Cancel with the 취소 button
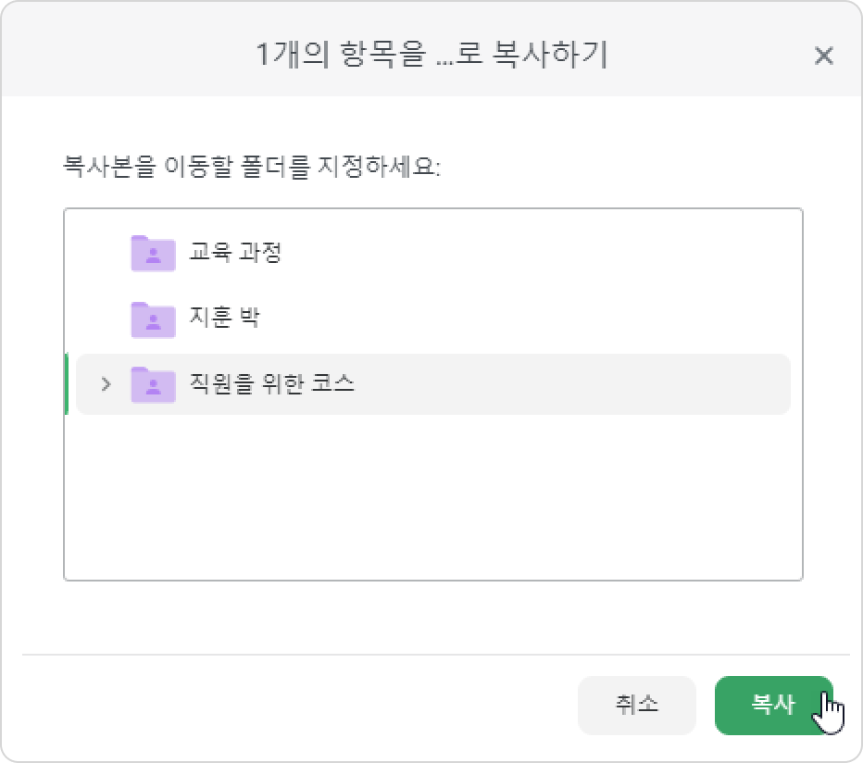 coord(637,706)
